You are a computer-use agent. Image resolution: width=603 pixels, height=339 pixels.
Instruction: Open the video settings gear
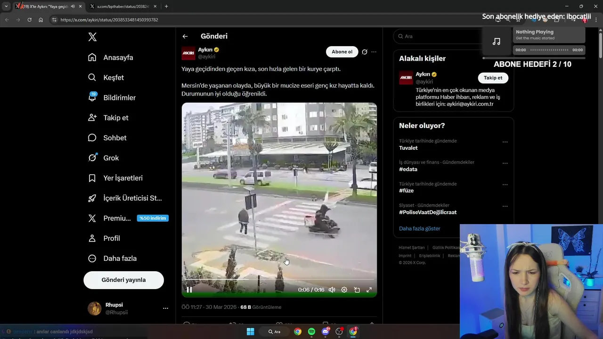(344, 290)
